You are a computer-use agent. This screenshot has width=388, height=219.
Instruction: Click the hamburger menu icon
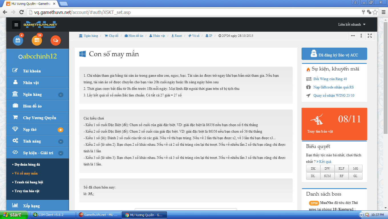16,25
